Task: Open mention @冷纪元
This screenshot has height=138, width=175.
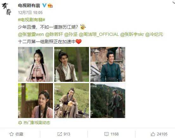Action: click(154, 34)
